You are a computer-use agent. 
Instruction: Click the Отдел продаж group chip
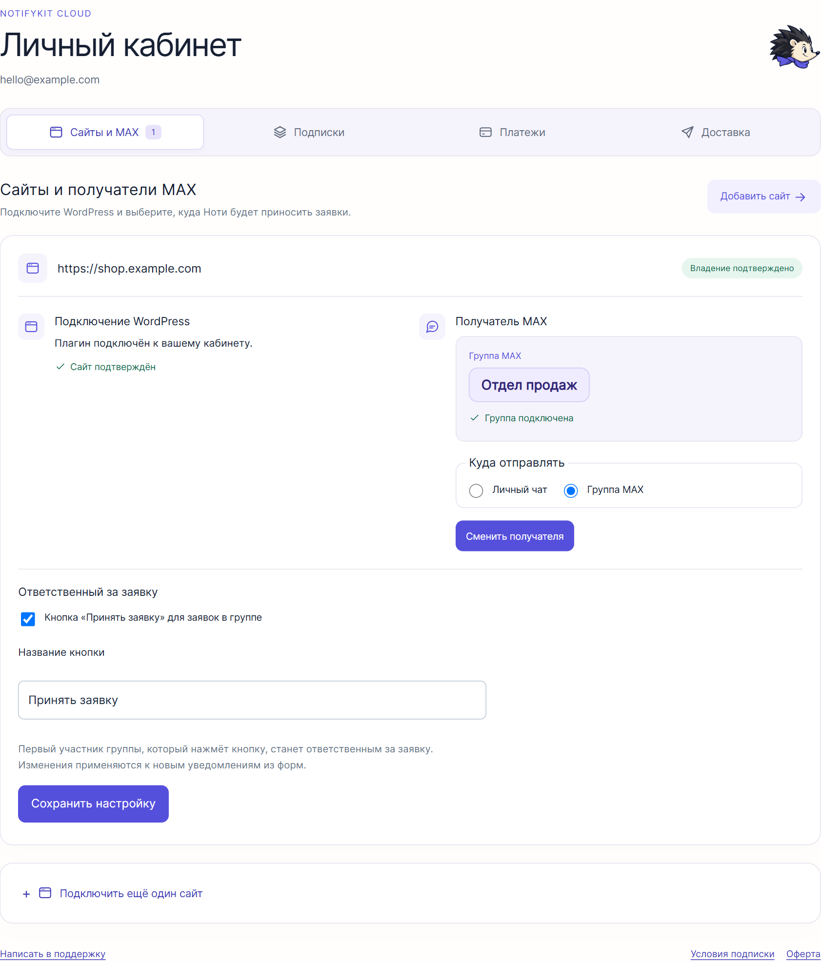529,385
